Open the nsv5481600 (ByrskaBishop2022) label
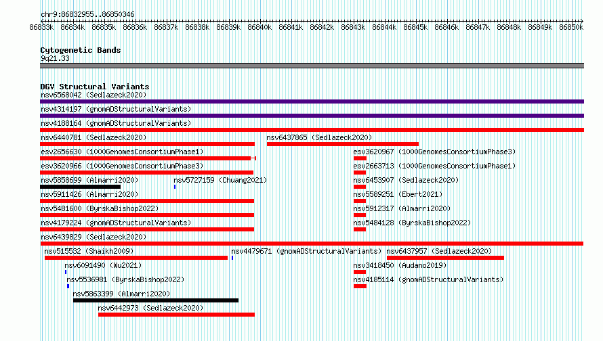This screenshot has width=603, height=341. (x=100, y=208)
